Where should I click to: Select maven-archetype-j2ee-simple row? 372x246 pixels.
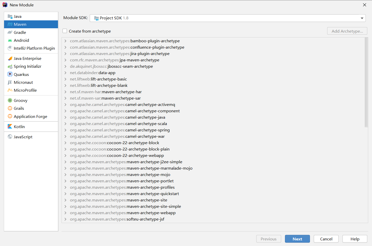213,162
